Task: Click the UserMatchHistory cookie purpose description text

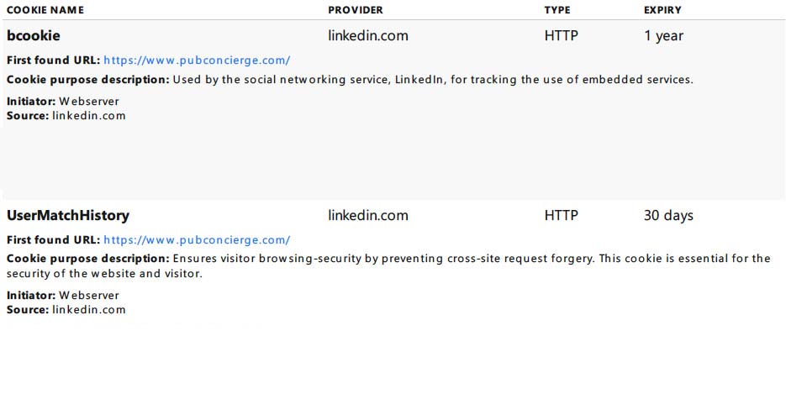Action: point(388,266)
